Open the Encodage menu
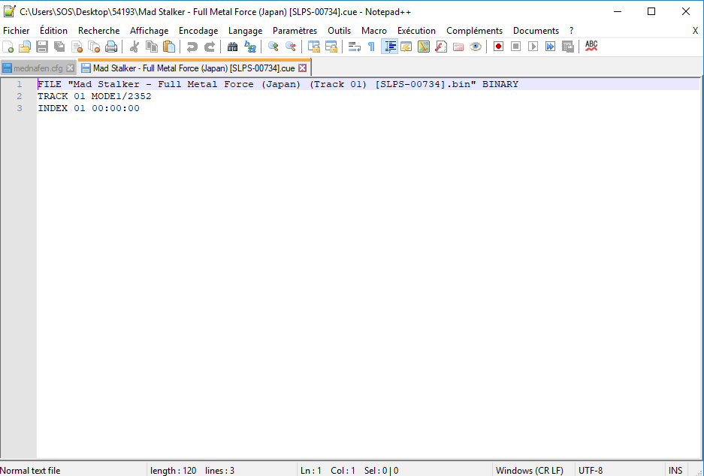 198,31
